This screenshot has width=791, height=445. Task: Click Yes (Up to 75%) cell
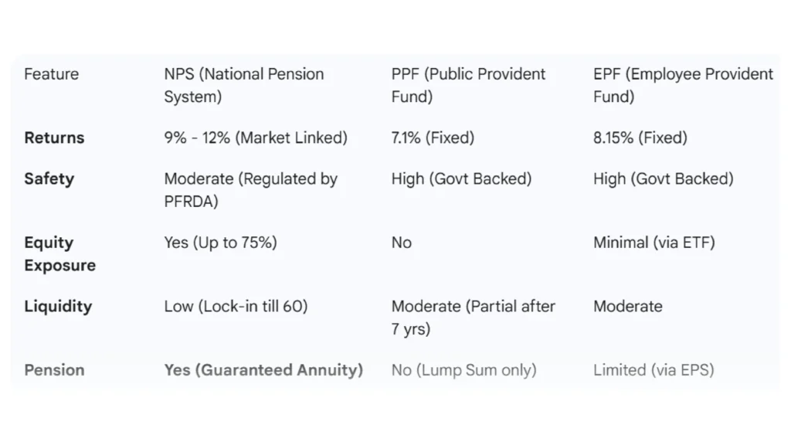point(220,243)
